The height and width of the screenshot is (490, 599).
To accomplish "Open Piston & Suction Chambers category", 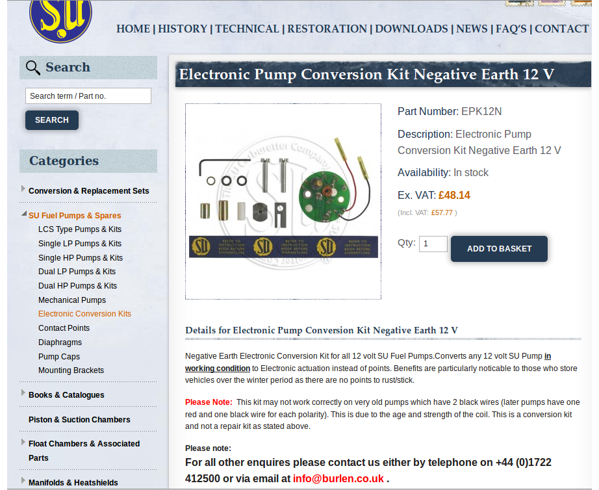I will [x=79, y=420].
